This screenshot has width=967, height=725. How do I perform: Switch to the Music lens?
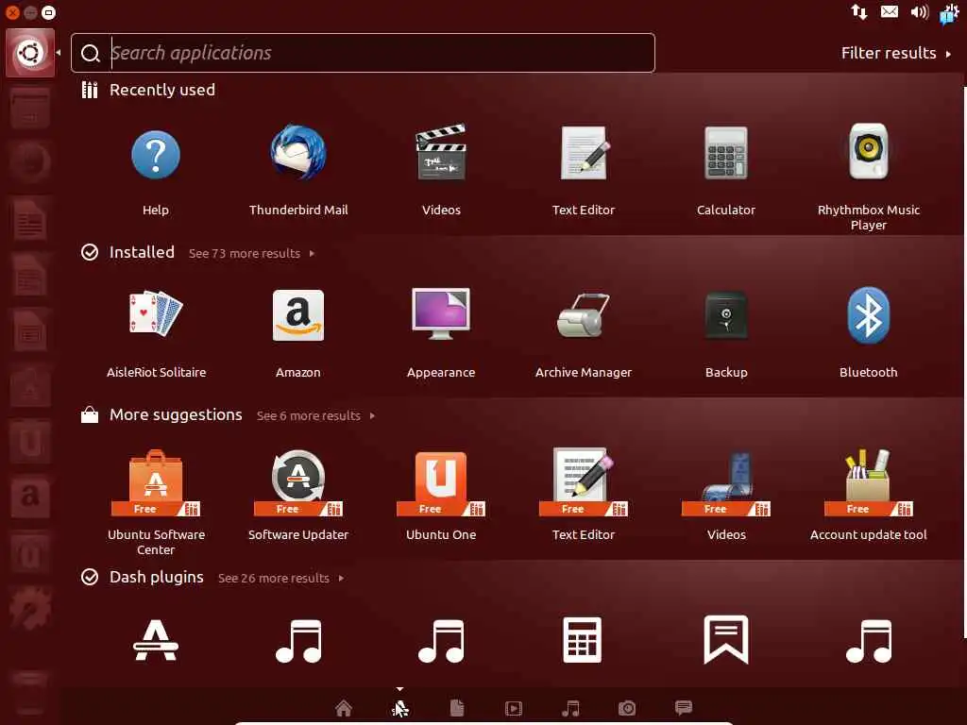tap(570, 708)
